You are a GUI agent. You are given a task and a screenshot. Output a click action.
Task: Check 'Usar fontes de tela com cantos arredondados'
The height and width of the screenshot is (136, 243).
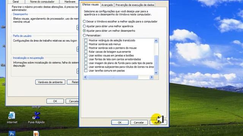(x=86, y=59)
